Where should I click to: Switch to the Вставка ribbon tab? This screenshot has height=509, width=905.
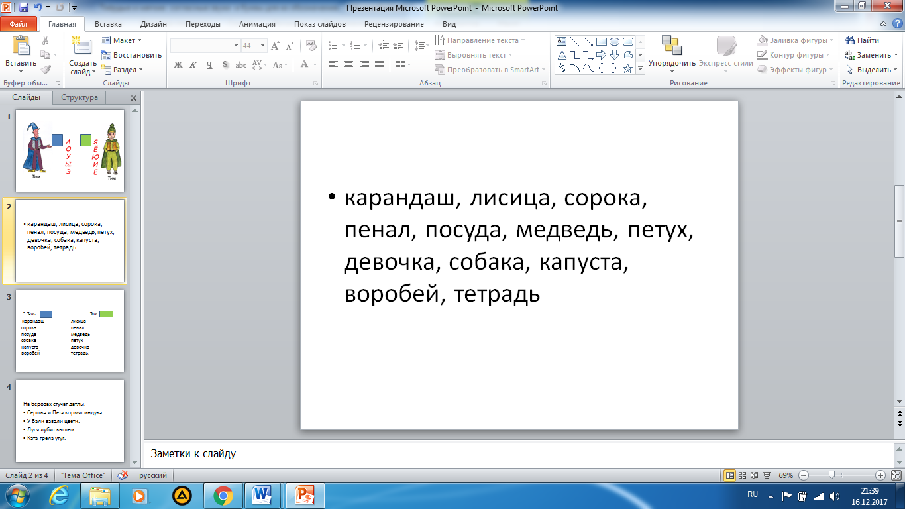[108, 23]
